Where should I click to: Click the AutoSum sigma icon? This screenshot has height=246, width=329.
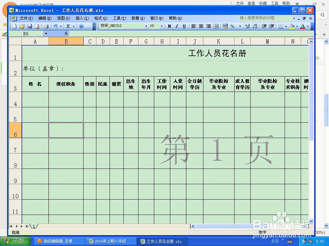(68, 26)
